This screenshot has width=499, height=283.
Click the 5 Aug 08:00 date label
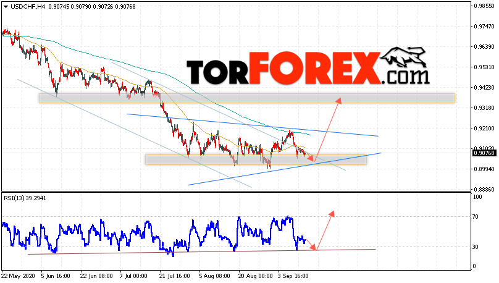214,276
